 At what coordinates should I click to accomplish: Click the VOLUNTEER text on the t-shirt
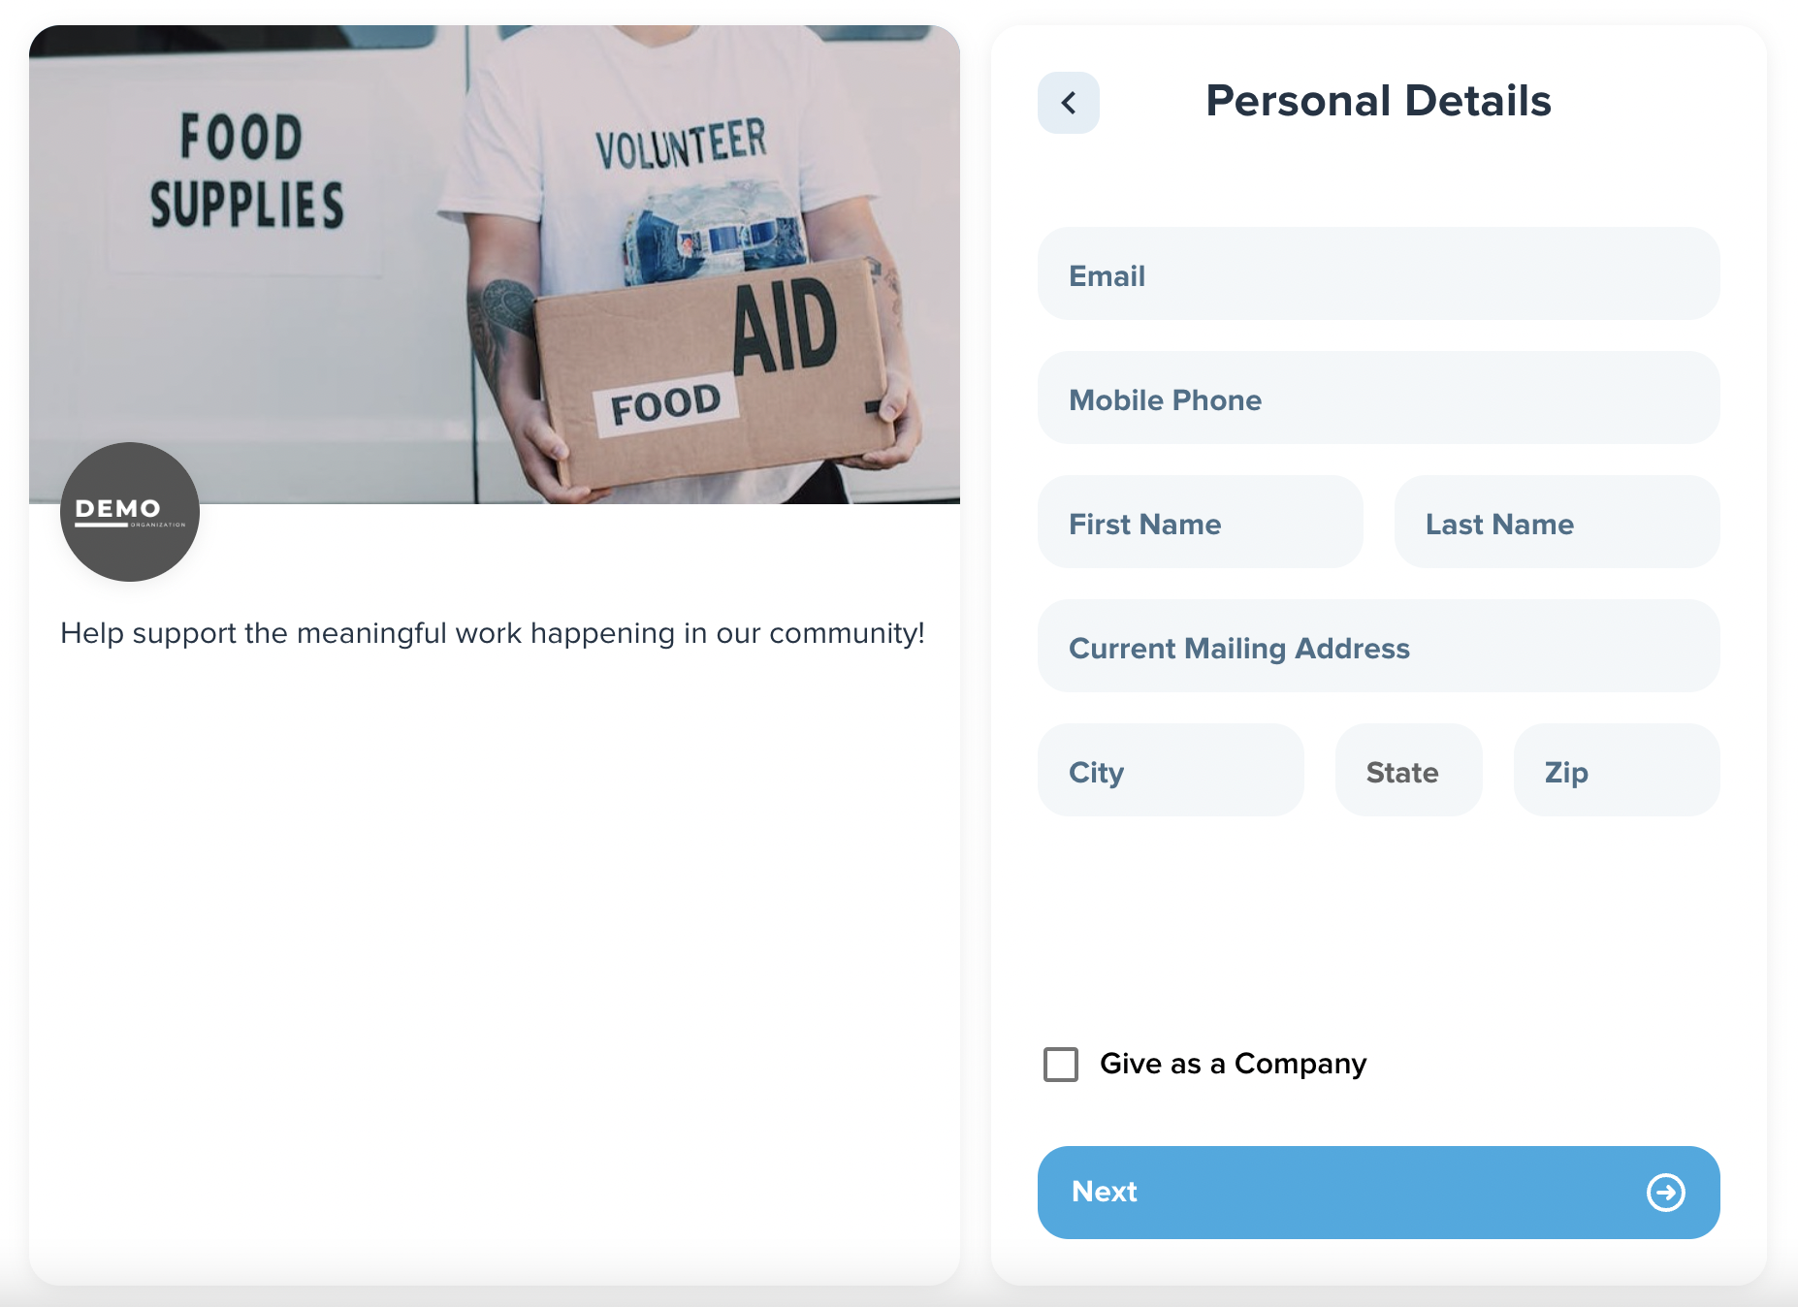click(681, 143)
